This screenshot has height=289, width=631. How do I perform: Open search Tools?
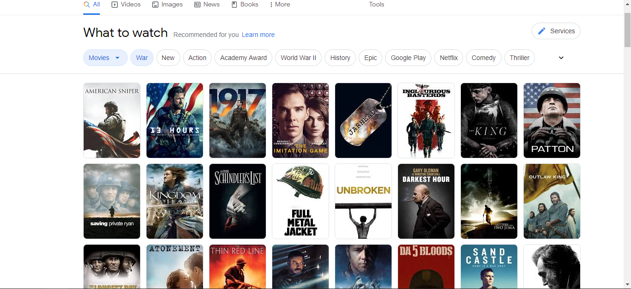[x=376, y=5]
